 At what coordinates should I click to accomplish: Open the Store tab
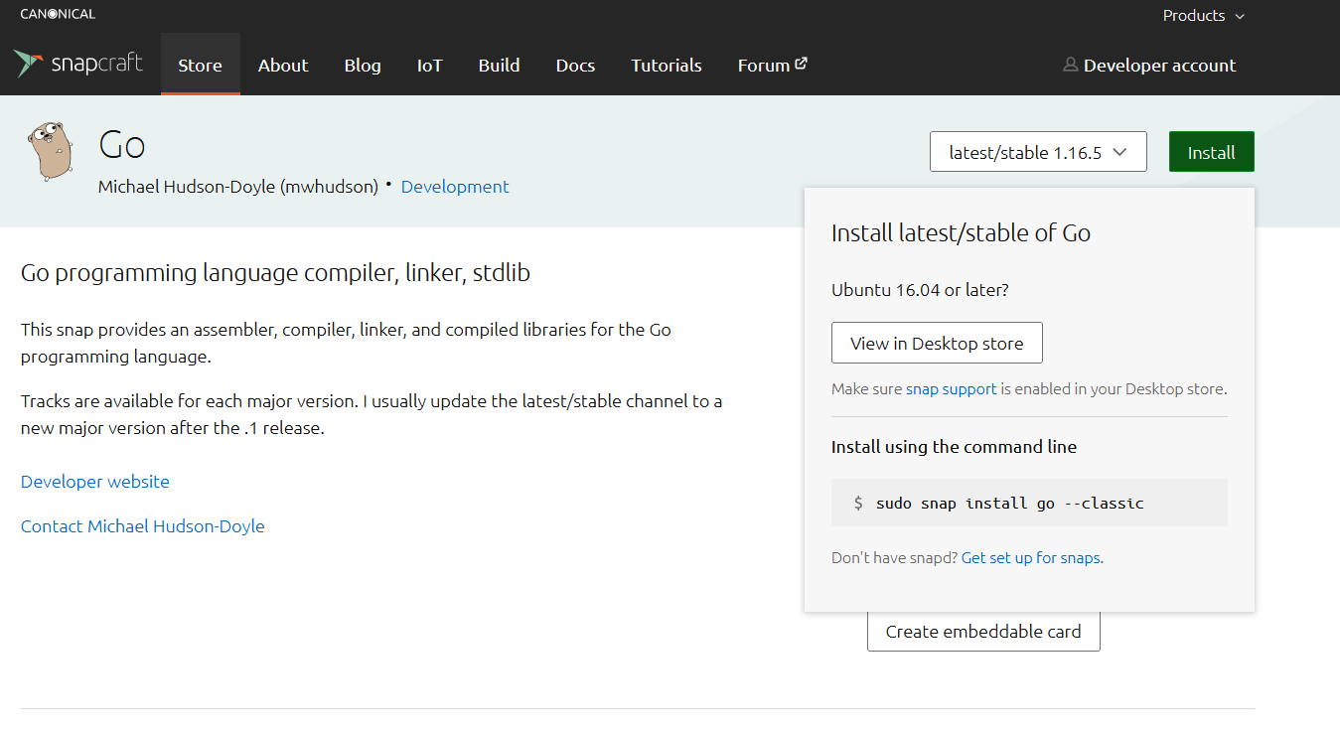pos(200,66)
